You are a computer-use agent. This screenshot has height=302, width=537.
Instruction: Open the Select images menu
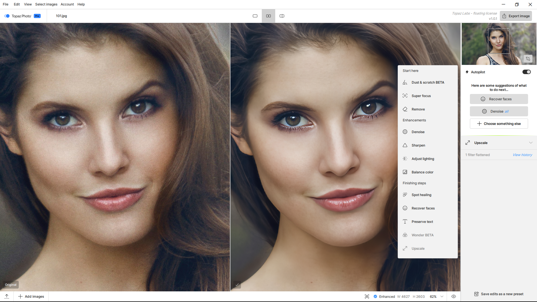(x=46, y=4)
